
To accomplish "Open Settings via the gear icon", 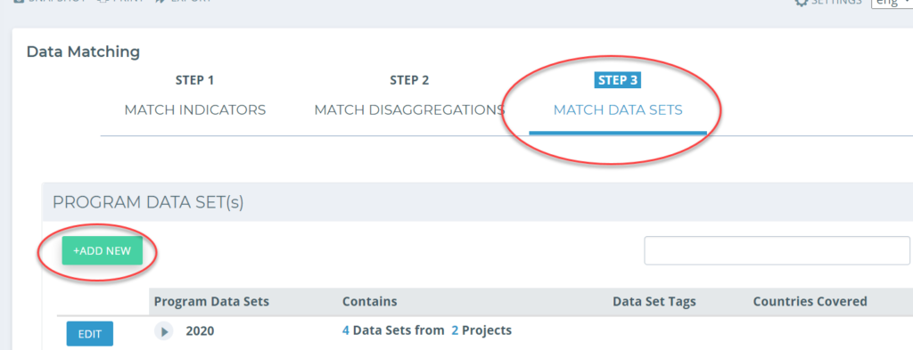I will pyautogui.click(x=802, y=2).
